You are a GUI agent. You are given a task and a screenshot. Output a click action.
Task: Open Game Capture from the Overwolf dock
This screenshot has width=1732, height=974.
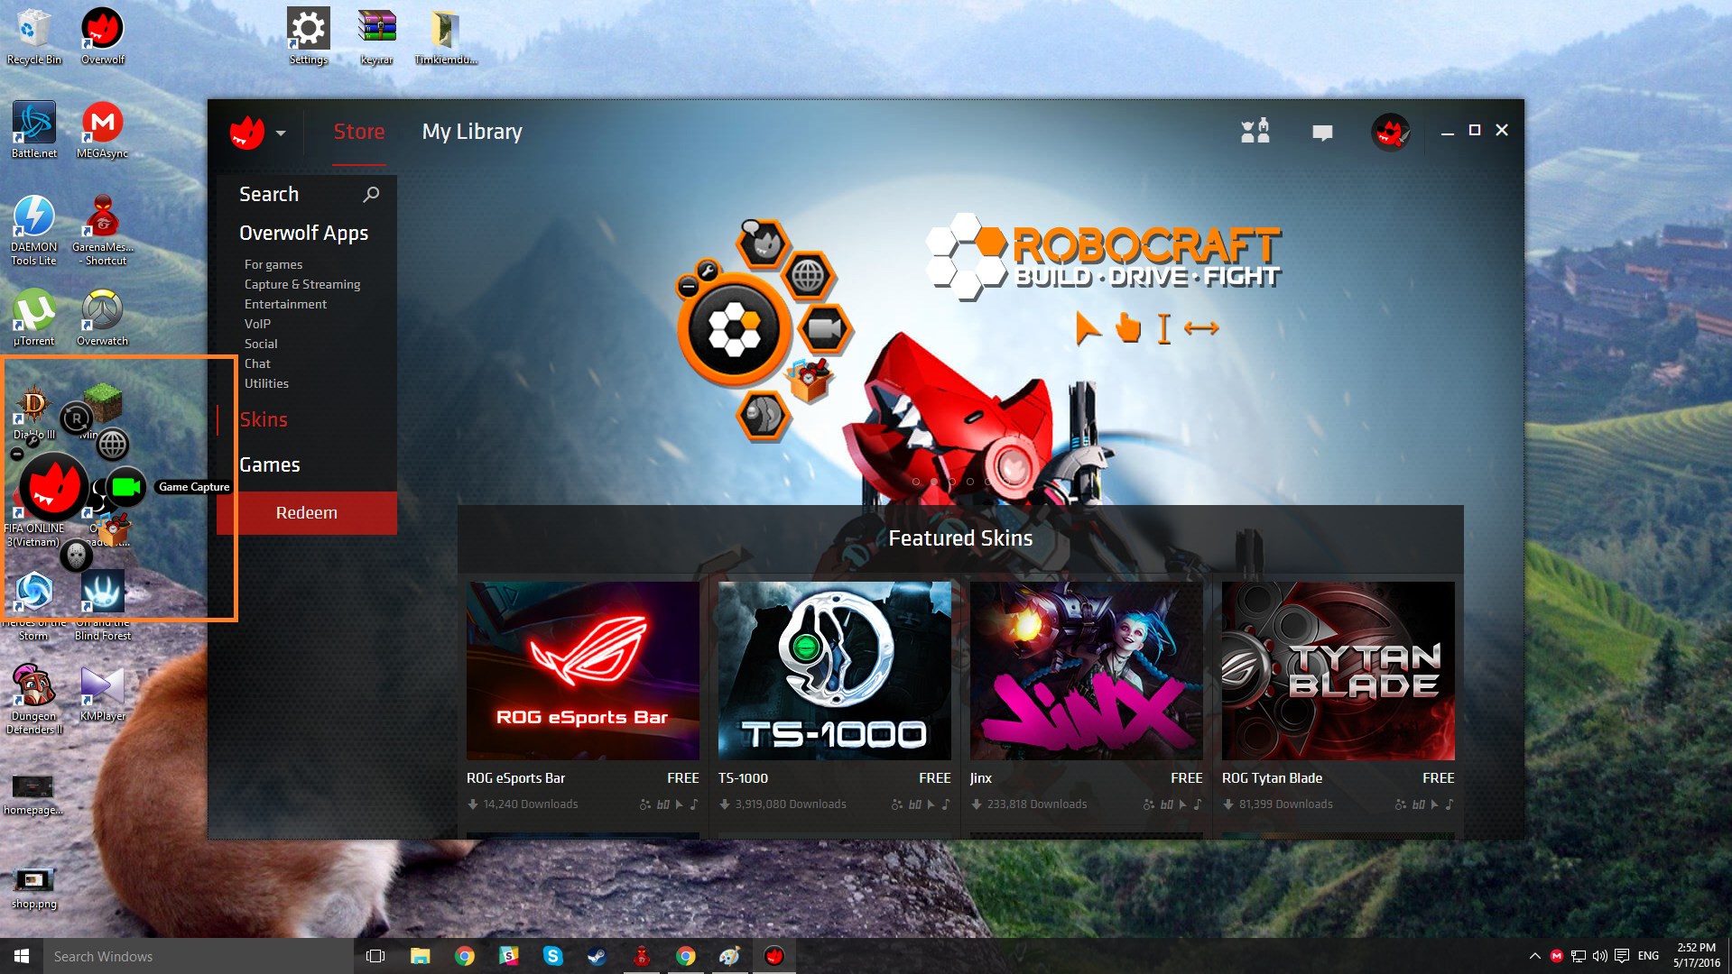pyautogui.click(x=126, y=488)
